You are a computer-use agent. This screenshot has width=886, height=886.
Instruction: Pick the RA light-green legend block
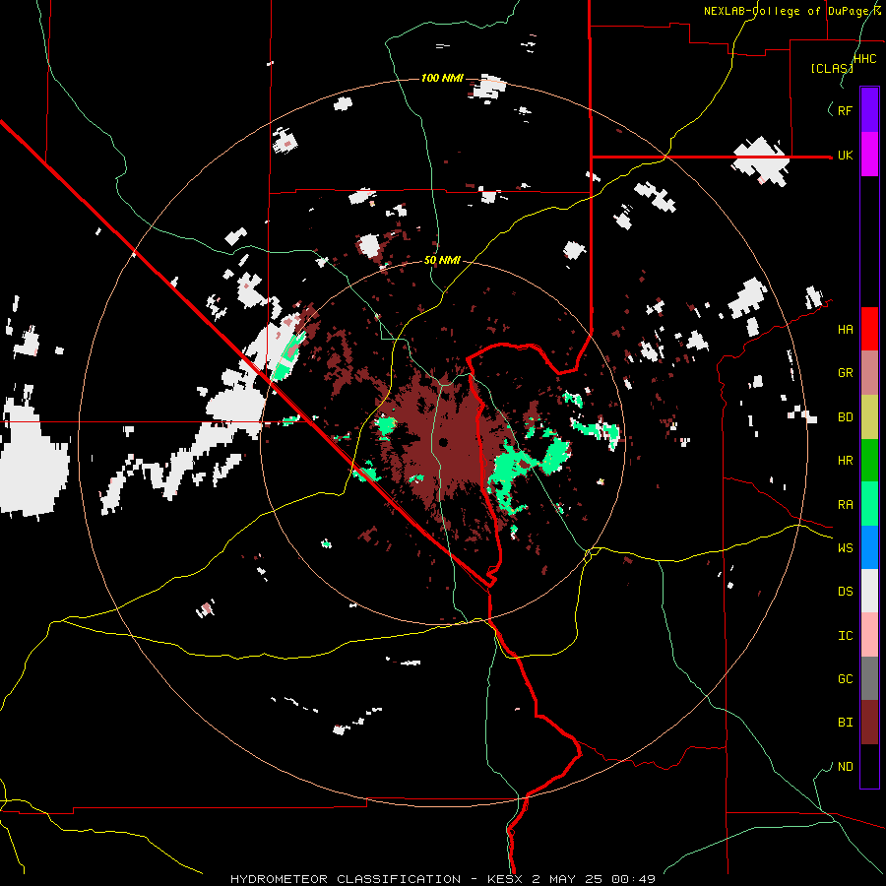click(869, 504)
